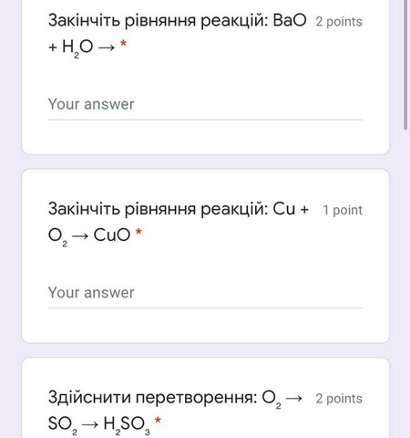
Task: Click the question title "Закінчіть рівняння реакцій: Cu +"
Action: pyautogui.click(x=179, y=209)
